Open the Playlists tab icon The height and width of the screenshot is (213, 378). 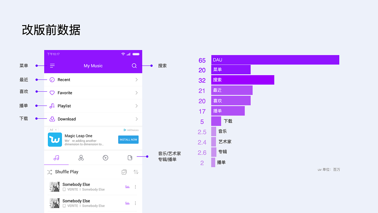[130, 158]
